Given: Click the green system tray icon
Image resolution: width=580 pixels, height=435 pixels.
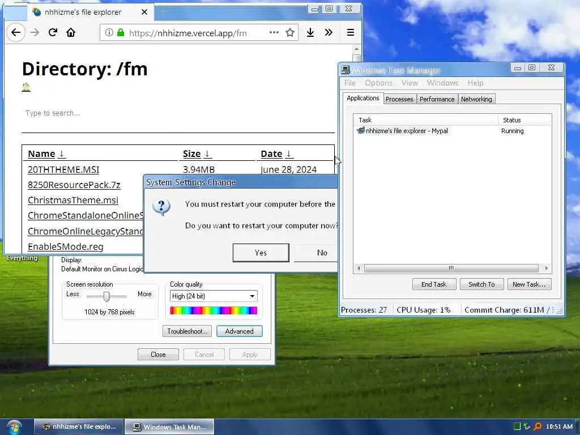Looking at the screenshot, I should click(517, 427).
